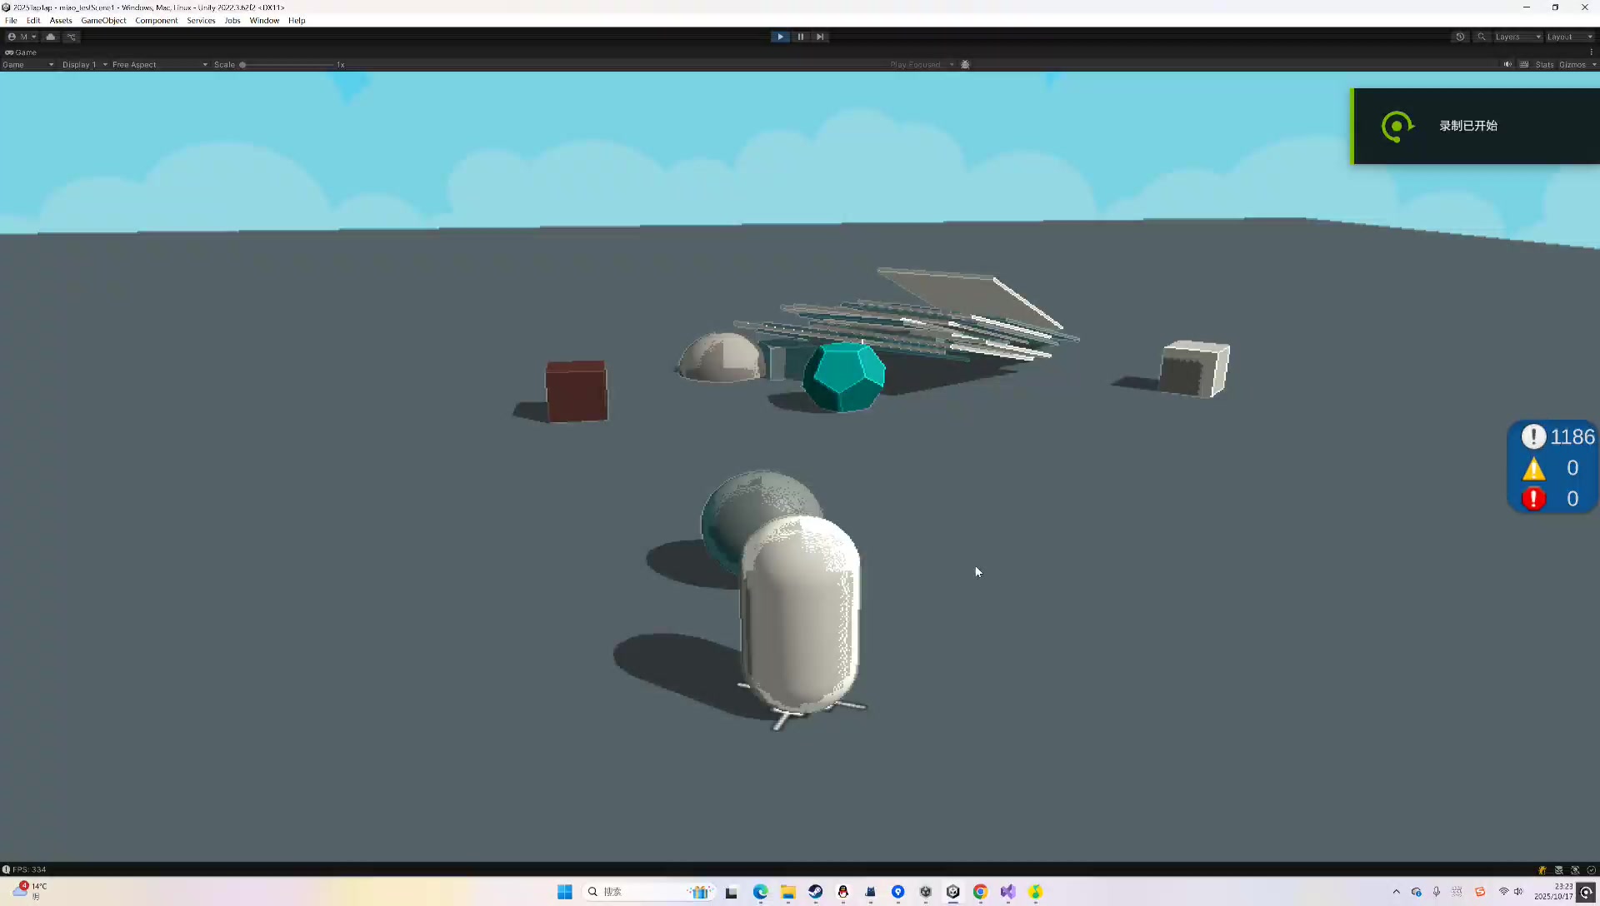Screen dimensions: 1600x906
Task: Expand the Free Aspect dropdown
Action: [x=158, y=64]
